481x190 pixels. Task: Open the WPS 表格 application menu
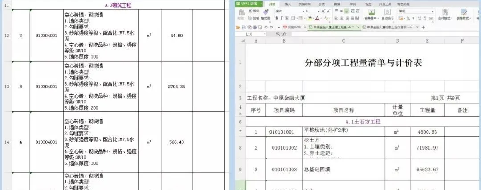(x=249, y=4)
